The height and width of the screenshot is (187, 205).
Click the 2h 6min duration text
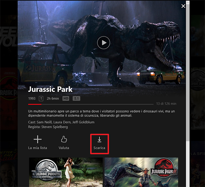[53, 99]
